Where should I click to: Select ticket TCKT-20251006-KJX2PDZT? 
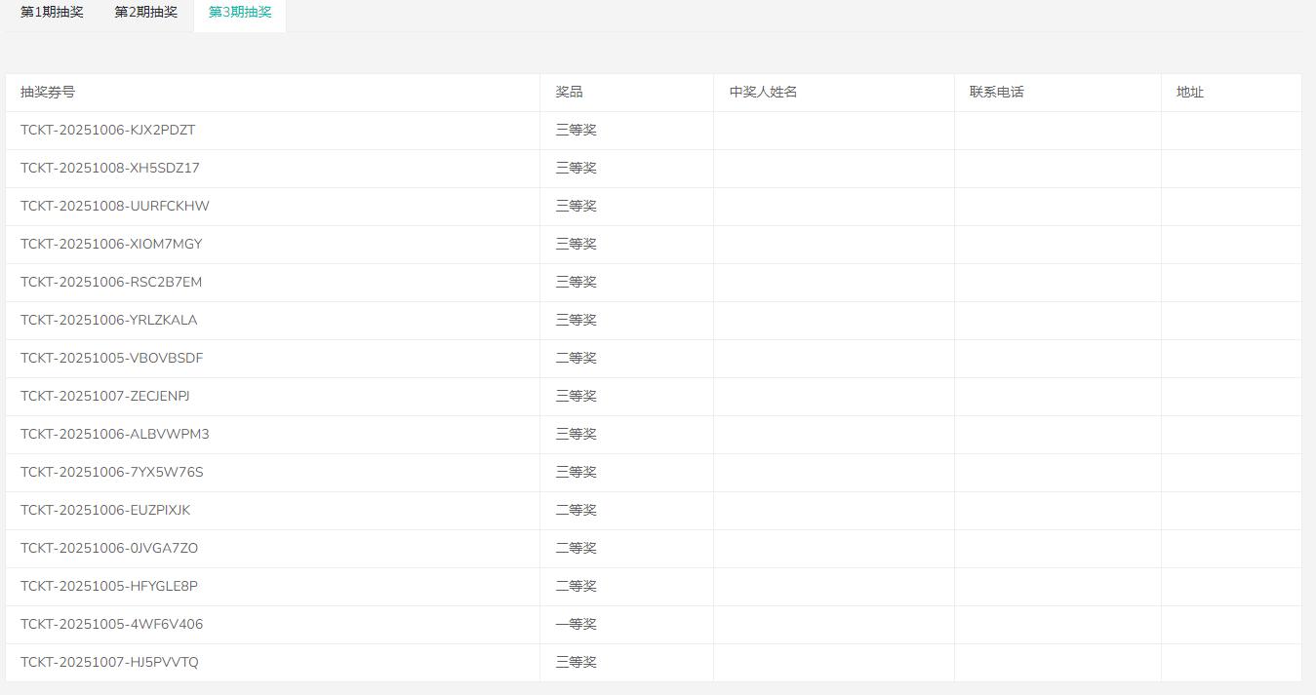pyautogui.click(x=107, y=131)
